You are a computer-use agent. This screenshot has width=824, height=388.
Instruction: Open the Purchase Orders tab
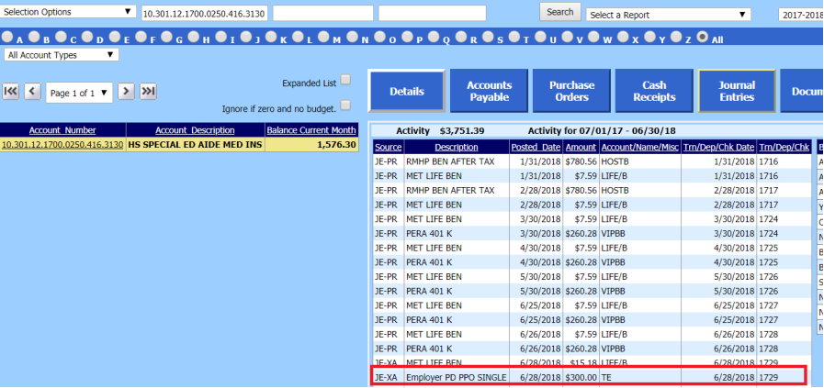[x=571, y=91]
